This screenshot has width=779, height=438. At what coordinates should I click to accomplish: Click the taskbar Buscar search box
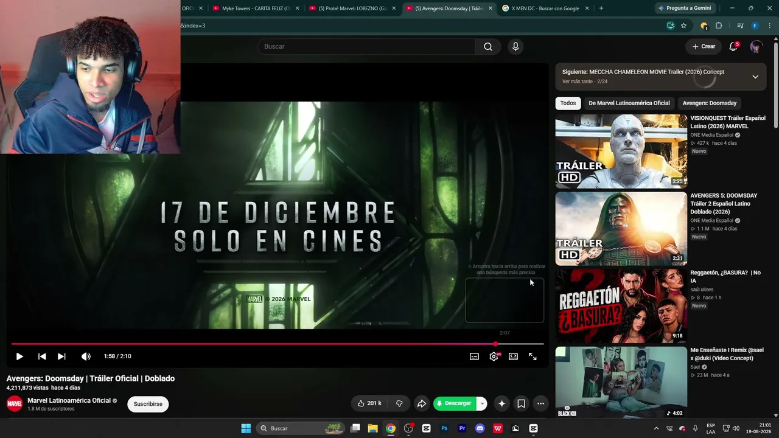(x=301, y=428)
